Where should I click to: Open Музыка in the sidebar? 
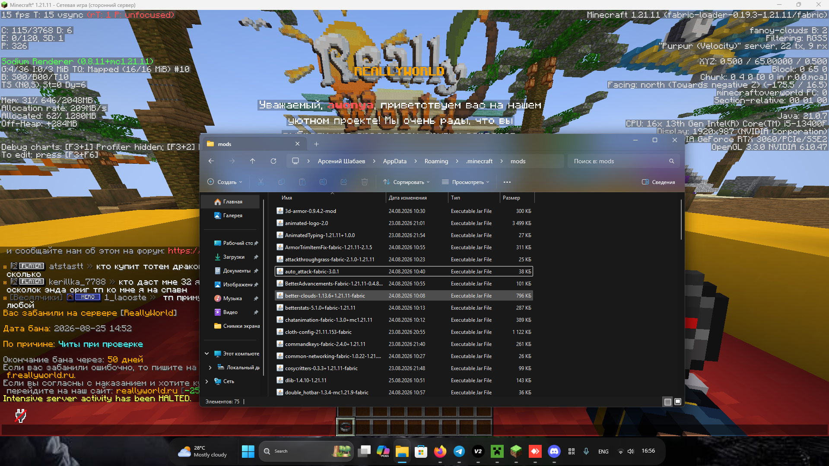click(231, 298)
